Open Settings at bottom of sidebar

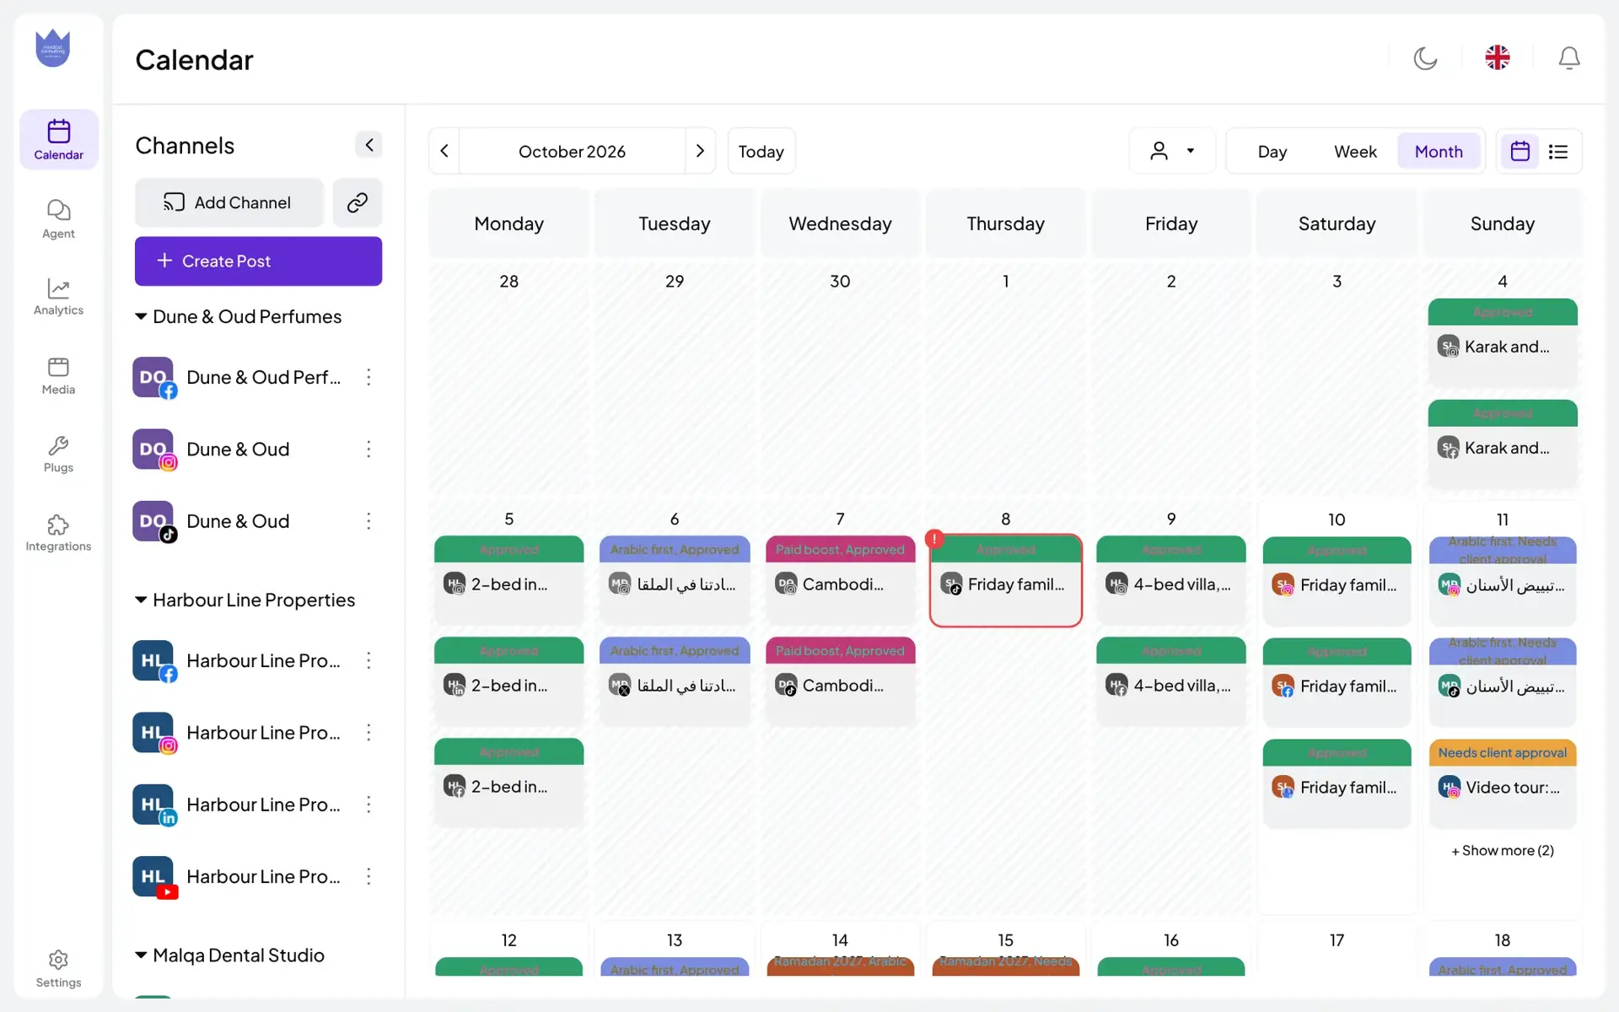click(x=58, y=969)
